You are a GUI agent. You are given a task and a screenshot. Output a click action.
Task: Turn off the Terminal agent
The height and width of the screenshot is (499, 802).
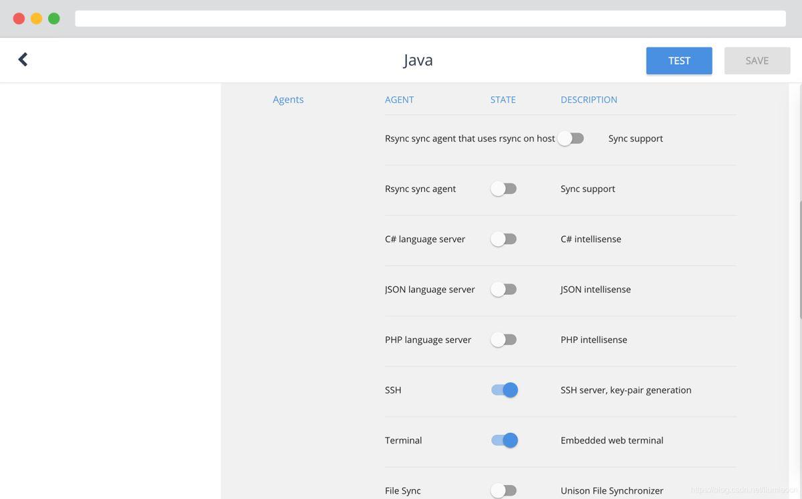[x=505, y=440]
